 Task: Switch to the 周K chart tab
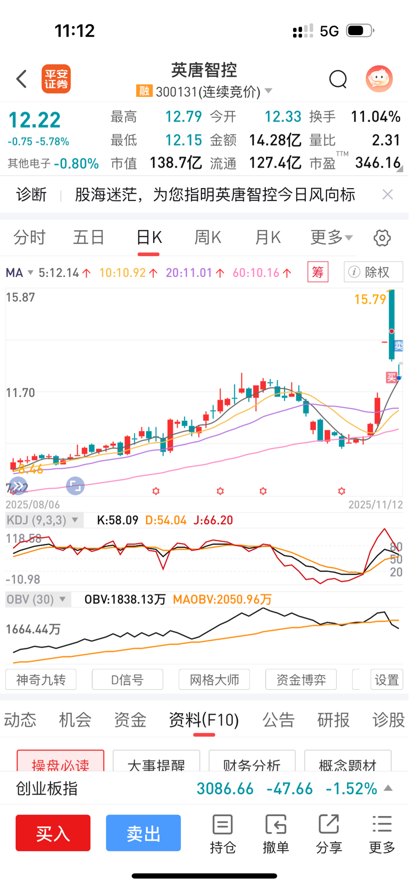click(x=208, y=237)
